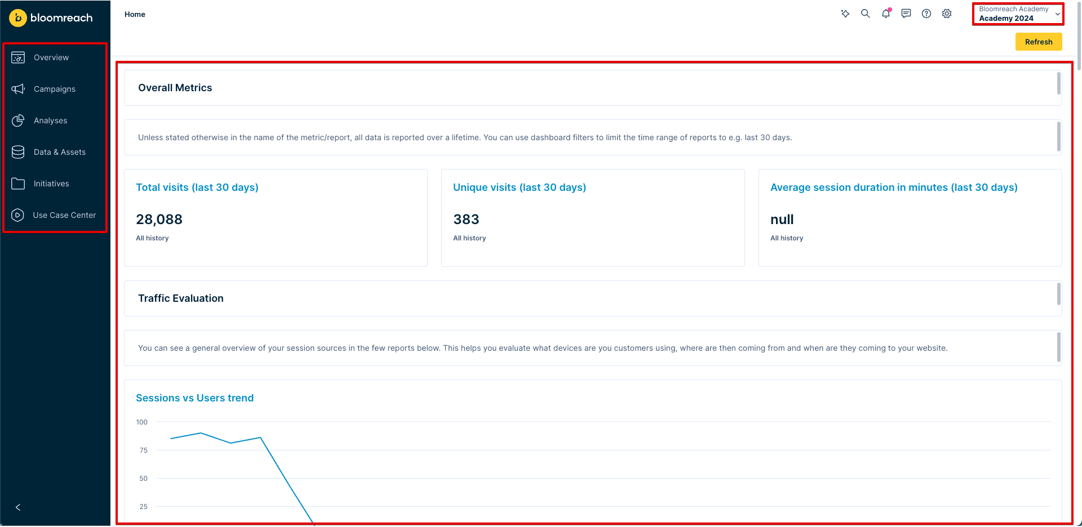Image resolution: width=1082 pixels, height=527 pixels.
Task: Collapse the sidebar using the bottom chevron
Action: click(17, 507)
